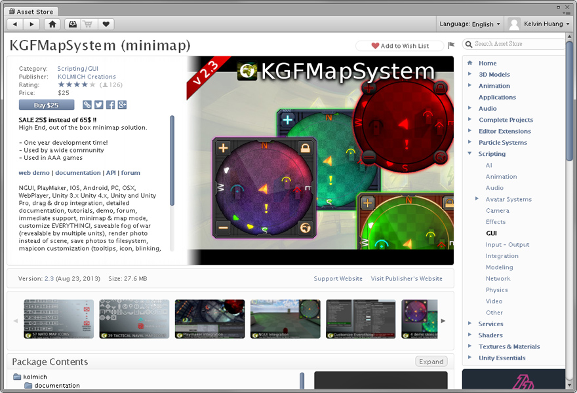Go forward with the right arrow button
The width and height of the screenshot is (577, 393).
tap(31, 24)
